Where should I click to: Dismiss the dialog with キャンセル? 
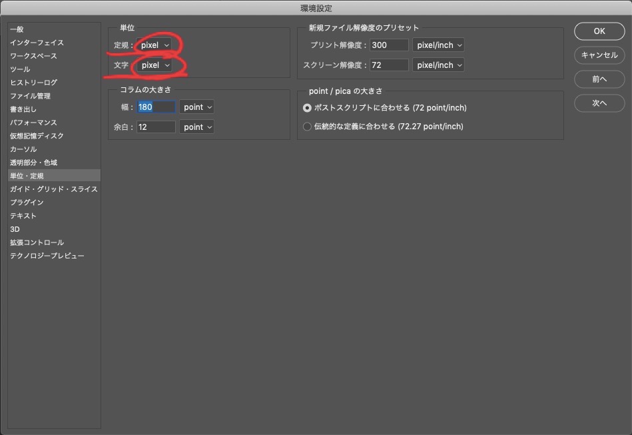599,55
